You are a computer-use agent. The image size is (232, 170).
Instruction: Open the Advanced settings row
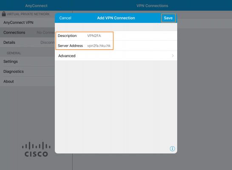[116, 56]
